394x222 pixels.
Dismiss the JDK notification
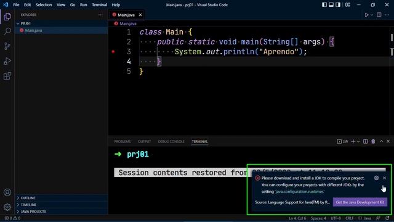point(384,178)
